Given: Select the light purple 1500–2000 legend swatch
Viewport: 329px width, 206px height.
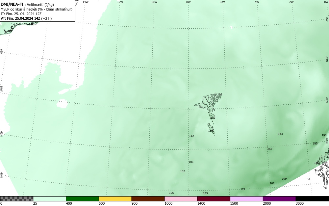Looking at the screenshot, I should (246, 199).
